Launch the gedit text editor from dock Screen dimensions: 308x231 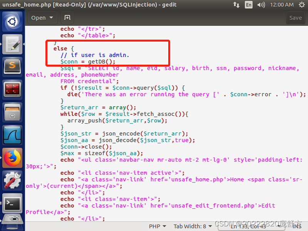[x=12, y=44]
